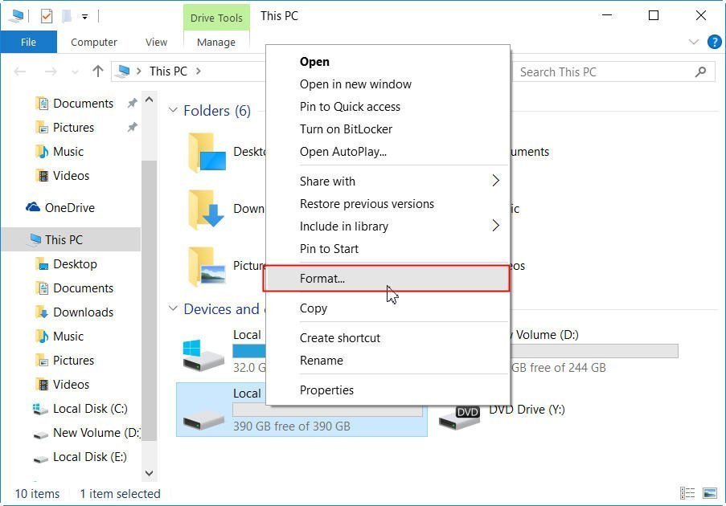Expand the Share with submenu
Image resolution: width=726 pixels, height=506 pixels.
coord(495,181)
